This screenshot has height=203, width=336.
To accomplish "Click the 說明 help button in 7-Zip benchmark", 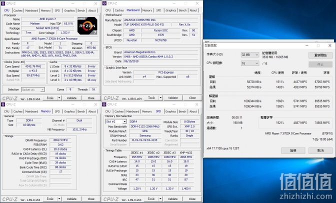I will pyautogui.click(x=293, y=150).
